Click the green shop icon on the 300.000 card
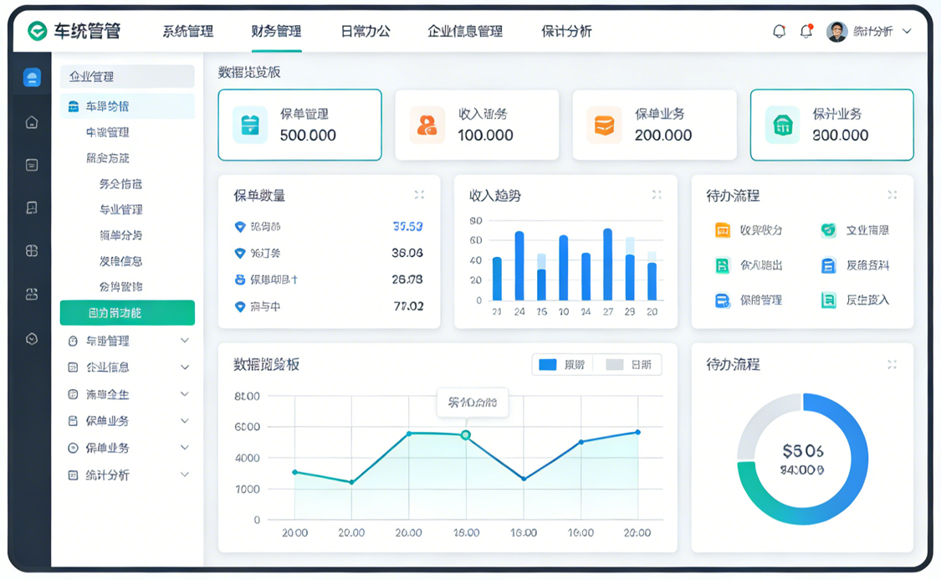 click(783, 125)
